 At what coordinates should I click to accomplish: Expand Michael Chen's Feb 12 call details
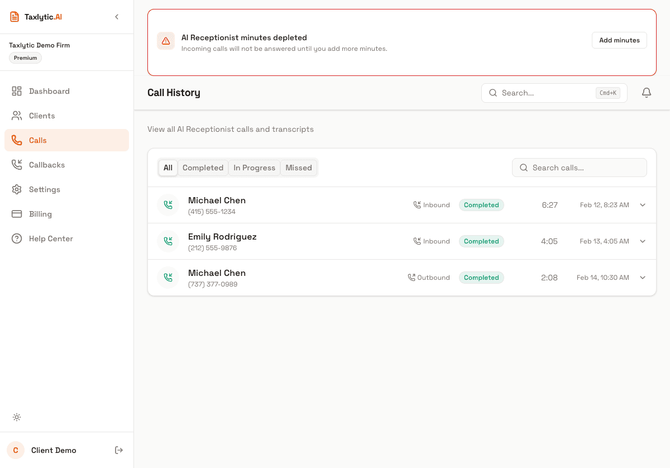(642, 205)
